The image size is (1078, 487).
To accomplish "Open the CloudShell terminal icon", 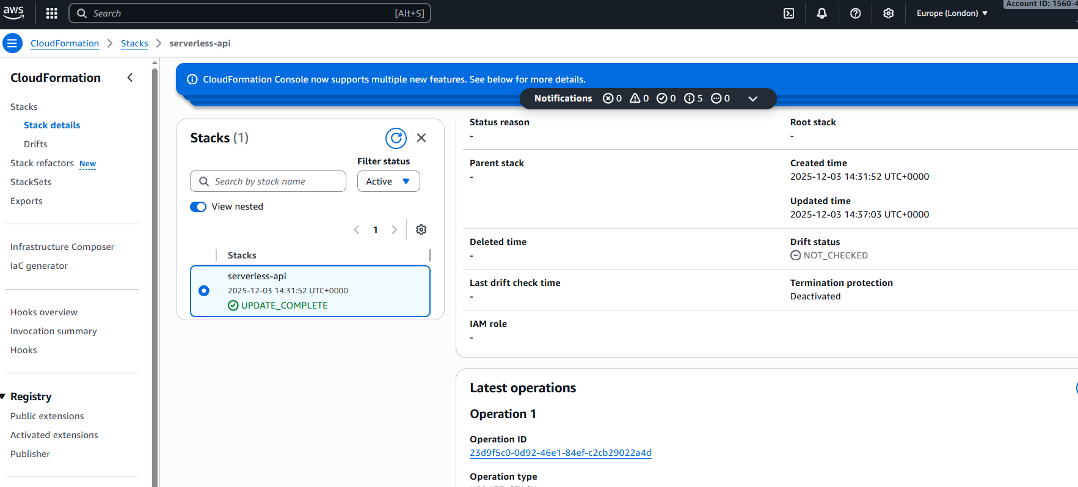I will point(789,13).
